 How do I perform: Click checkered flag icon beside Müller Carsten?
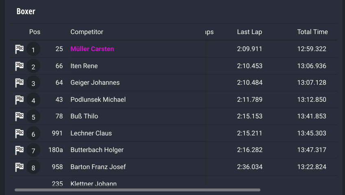click(20, 49)
